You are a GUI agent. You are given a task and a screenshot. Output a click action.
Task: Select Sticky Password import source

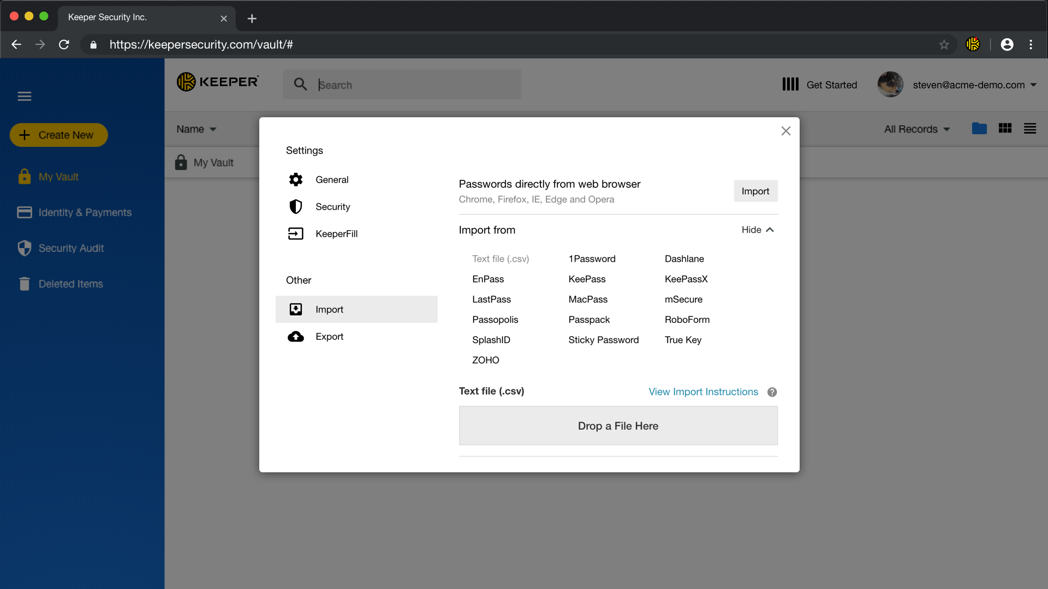pos(603,339)
